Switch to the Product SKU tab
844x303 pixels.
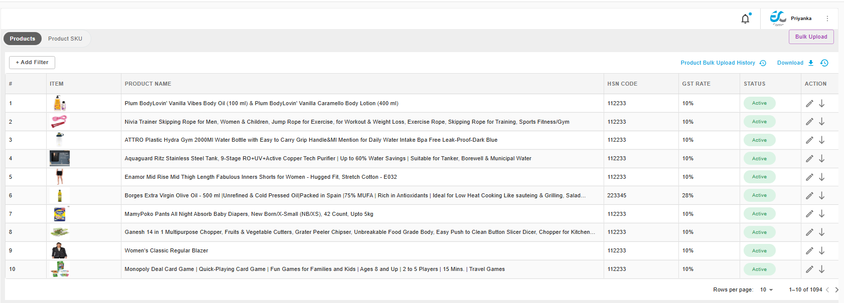(65, 39)
